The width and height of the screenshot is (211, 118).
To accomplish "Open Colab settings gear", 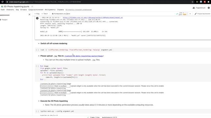I will tap(209, 8).
